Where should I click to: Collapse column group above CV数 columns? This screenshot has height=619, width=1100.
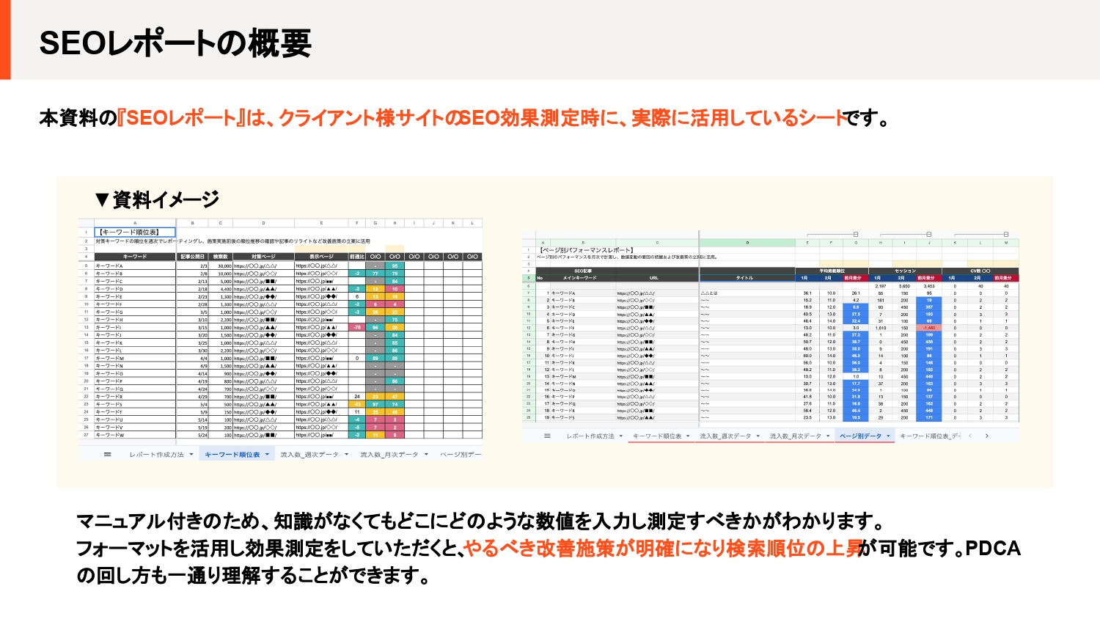coord(1006,234)
